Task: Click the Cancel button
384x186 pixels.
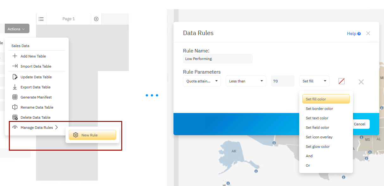Action: tap(360, 124)
